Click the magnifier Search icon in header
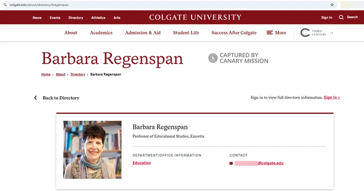364x191 pixels. (x=341, y=17)
